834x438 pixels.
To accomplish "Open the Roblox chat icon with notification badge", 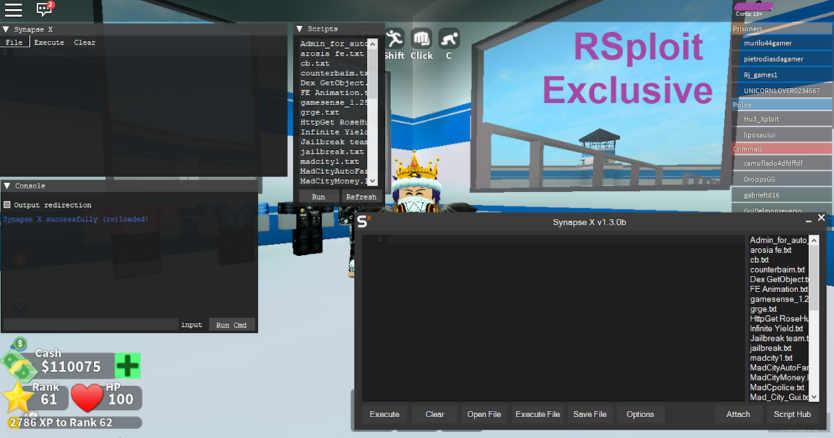I will pos(45,9).
